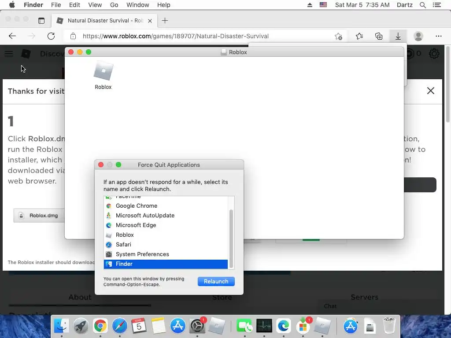Viewport: 451px width, 338px height.
Task: Click the roblox.com URL address field
Action: [175, 36]
